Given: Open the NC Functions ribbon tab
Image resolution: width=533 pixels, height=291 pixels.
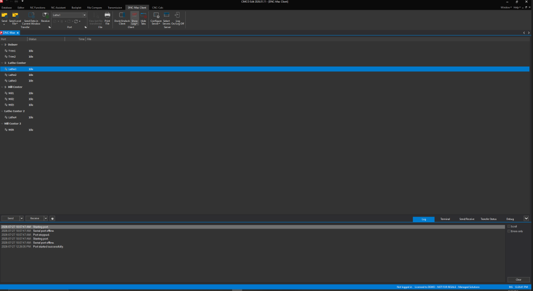Looking at the screenshot, I should pos(37,7).
